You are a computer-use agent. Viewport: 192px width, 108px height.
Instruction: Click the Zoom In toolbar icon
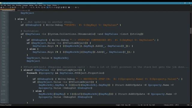37,7
